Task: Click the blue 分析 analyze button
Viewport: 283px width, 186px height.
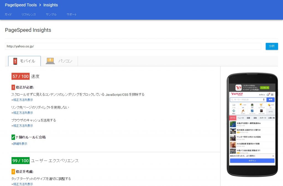Action: (272, 46)
